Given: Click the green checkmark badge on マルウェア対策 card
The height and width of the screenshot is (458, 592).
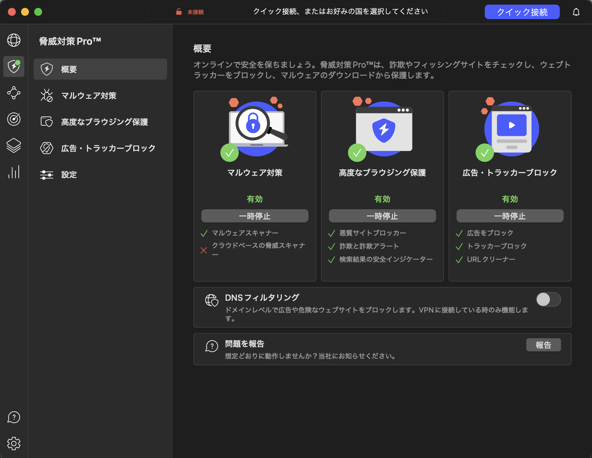Looking at the screenshot, I should point(230,153).
